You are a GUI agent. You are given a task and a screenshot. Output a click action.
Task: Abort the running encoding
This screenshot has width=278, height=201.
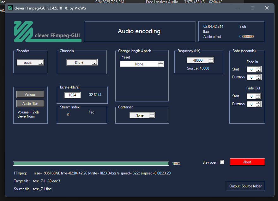coord(247,162)
